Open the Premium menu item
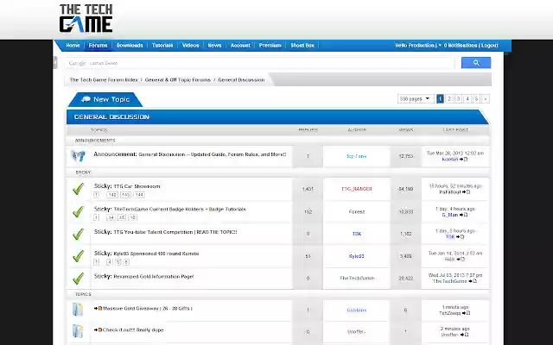 pos(270,46)
